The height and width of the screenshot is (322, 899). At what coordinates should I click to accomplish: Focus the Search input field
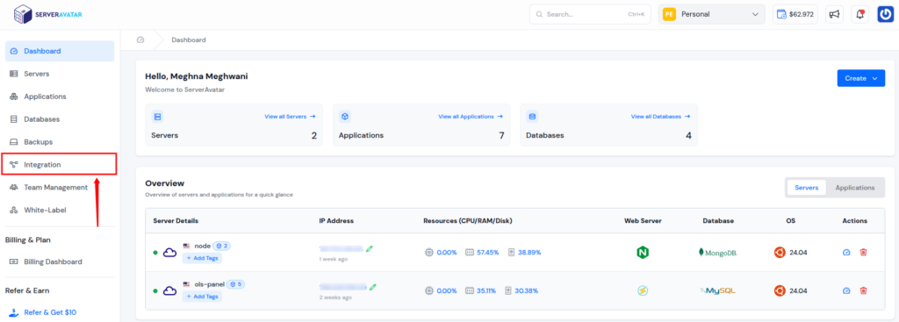click(590, 14)
